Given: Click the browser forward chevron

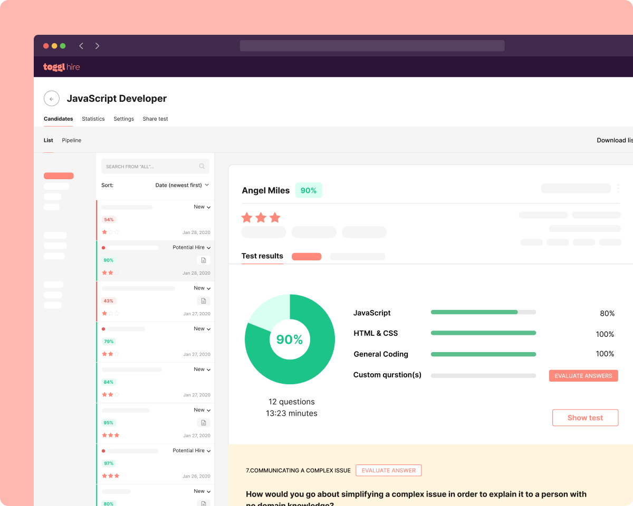Looking at the screenshot, I should 97,46.
